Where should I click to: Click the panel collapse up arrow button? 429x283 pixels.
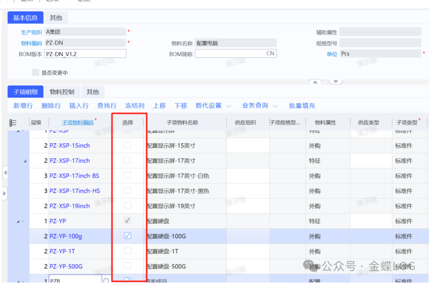tap(315, 82)
